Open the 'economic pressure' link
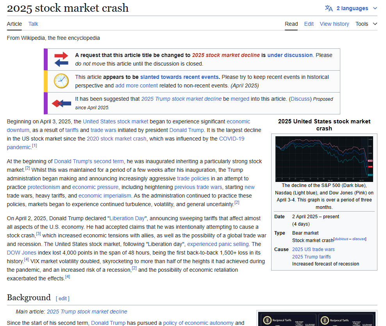Viewport: 386px width, 326px height. [95, 187]
